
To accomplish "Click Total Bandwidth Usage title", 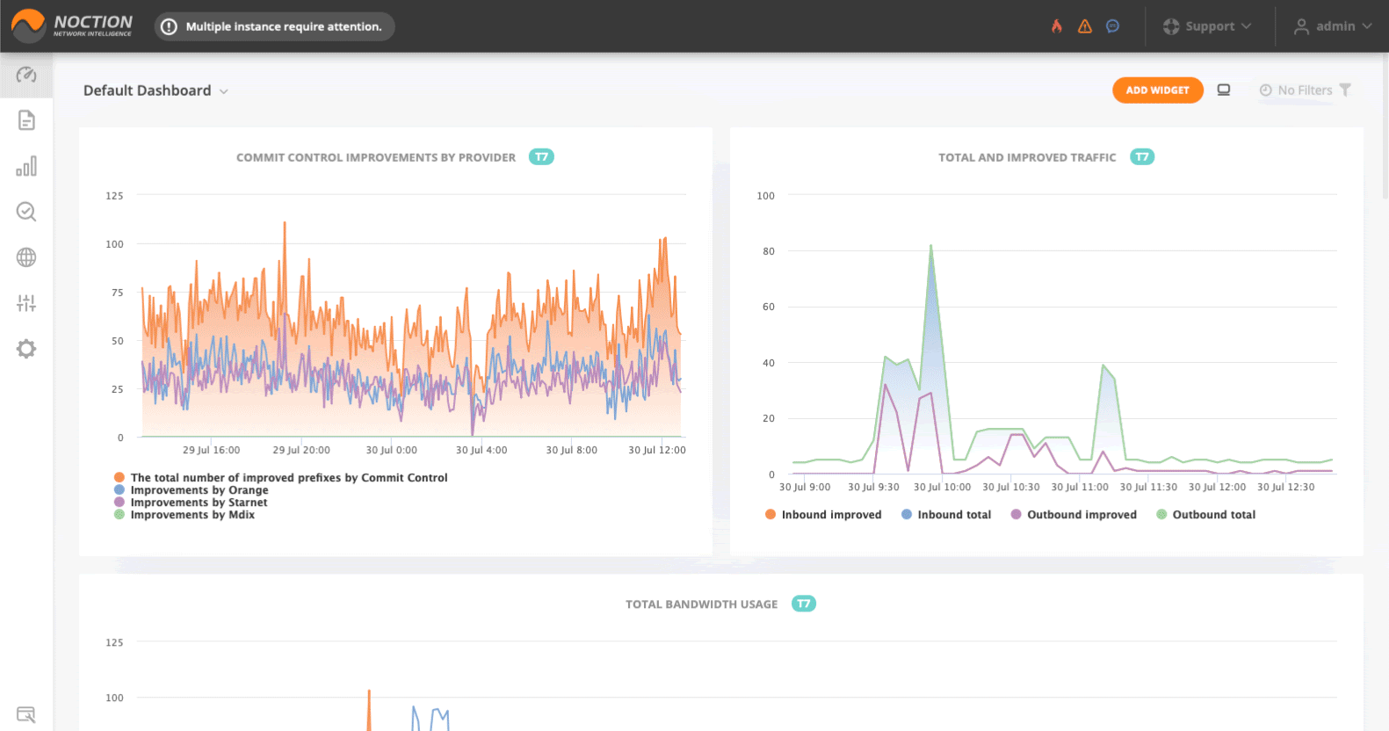I will [701, 604].
